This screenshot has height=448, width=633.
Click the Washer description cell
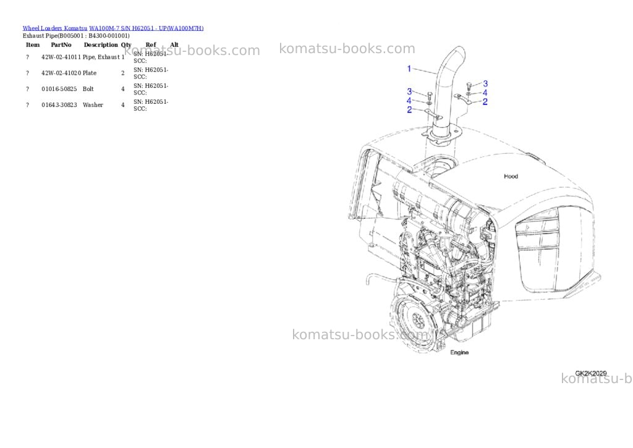93,105
